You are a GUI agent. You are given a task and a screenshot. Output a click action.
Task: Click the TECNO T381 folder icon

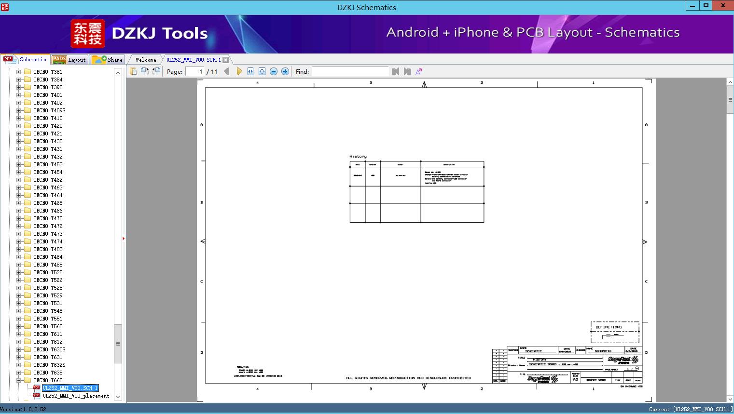point(28,72)
